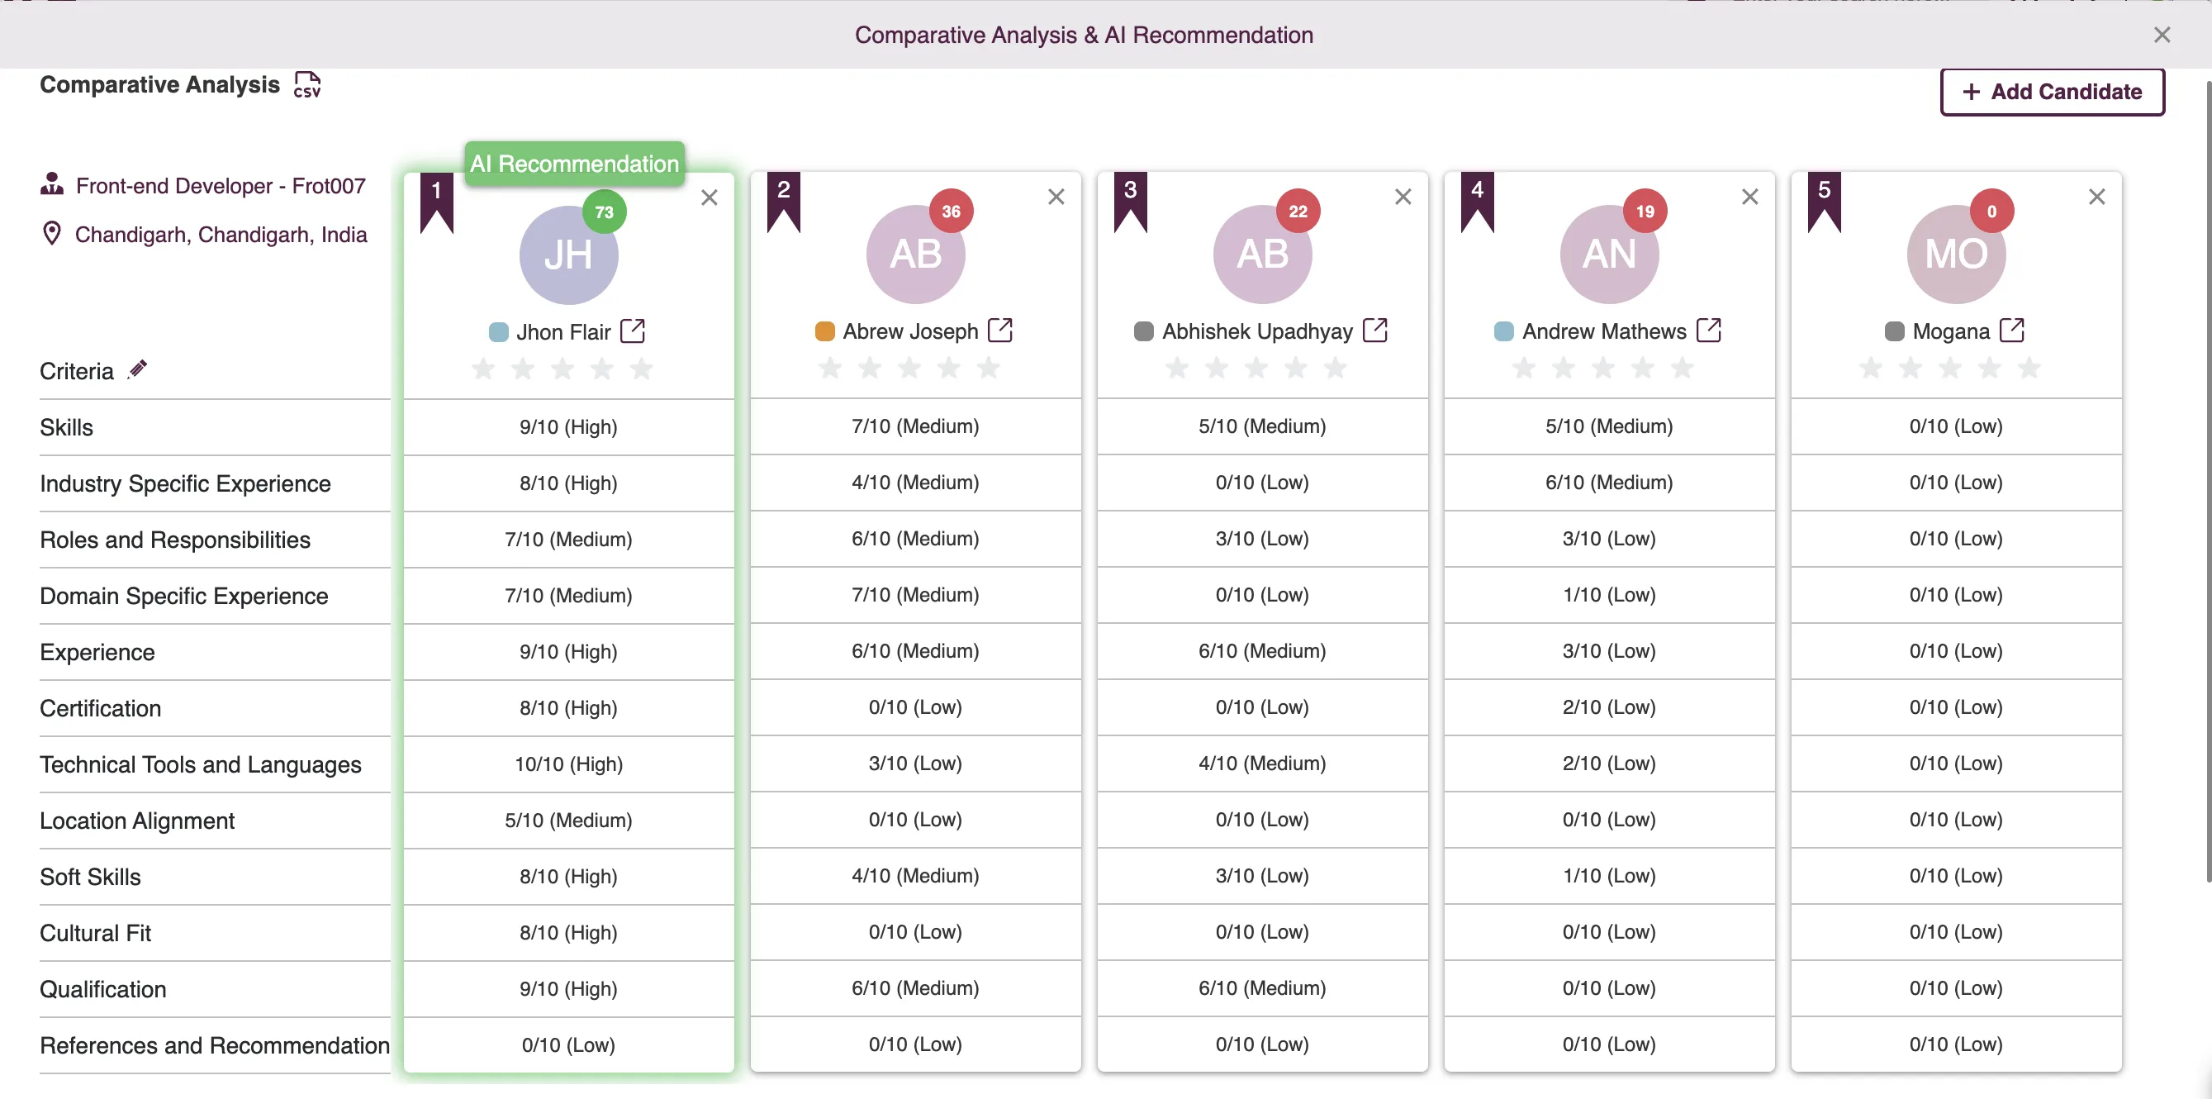Screen dimensions: 2212x1099
Task: Close the Comparative Analysis dialog
Action: point(2162,35)
